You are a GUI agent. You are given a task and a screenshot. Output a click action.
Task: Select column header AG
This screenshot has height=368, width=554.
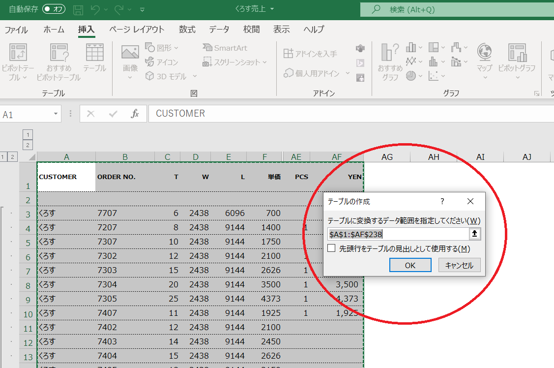pyautogui.click(x=387, y=157)
